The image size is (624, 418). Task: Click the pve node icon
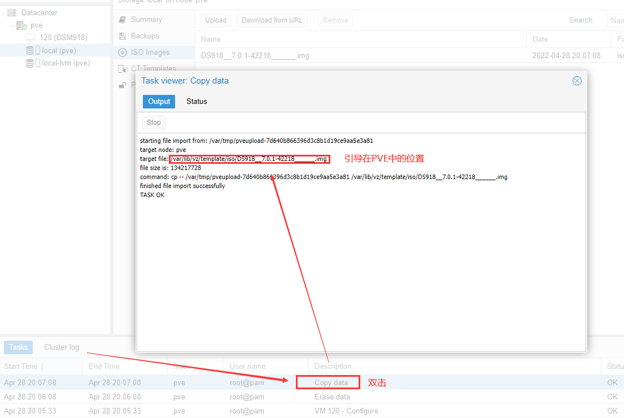pyautogui.click(x=22, y=25)
